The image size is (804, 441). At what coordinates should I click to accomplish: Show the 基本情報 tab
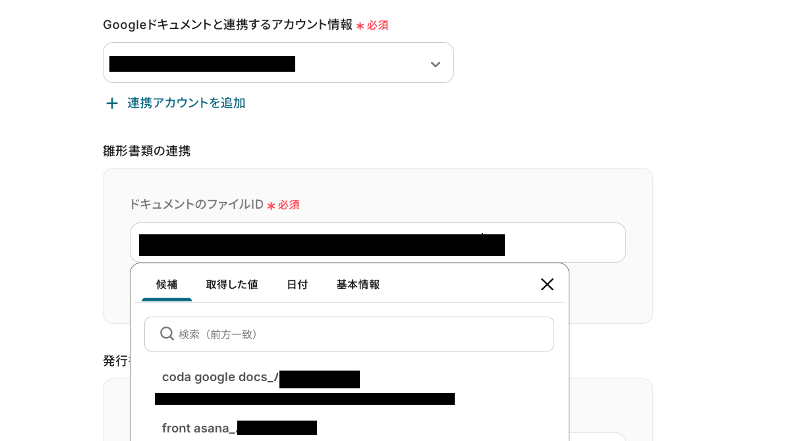(x=358, y=284)
